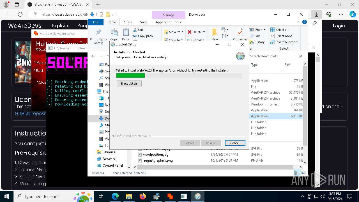Screen dimensions: 359x202
Task: Click the Downloads folder in navigation pane
Action: tap(104, 118)
